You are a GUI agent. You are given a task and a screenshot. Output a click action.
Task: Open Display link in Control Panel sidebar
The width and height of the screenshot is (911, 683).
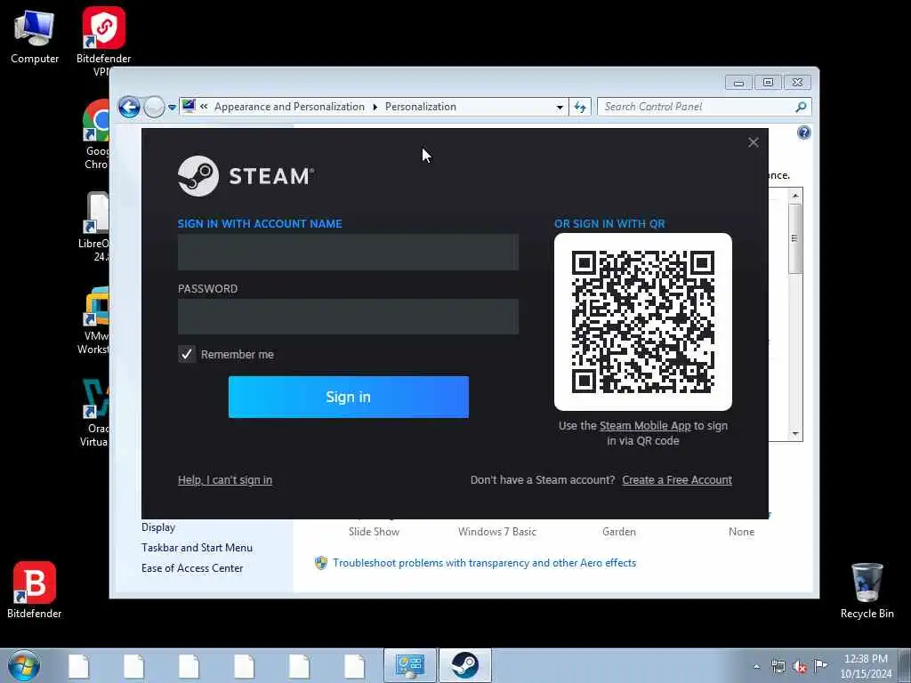tap(158, 527)
